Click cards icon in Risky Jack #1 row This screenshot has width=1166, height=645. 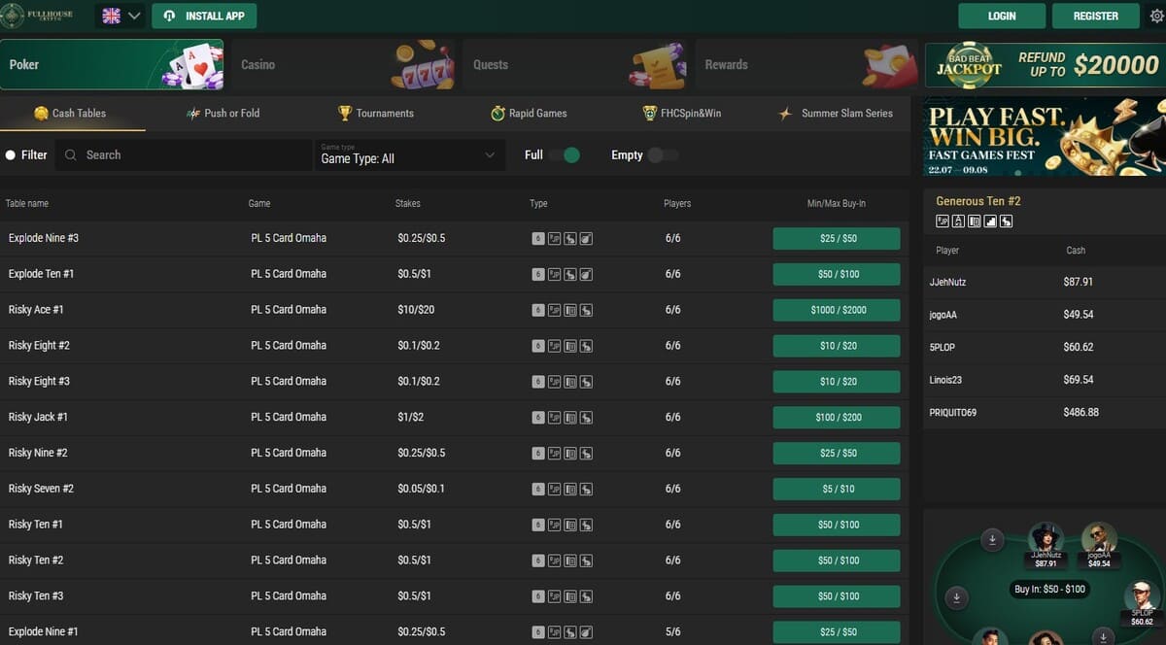(570, 418)
